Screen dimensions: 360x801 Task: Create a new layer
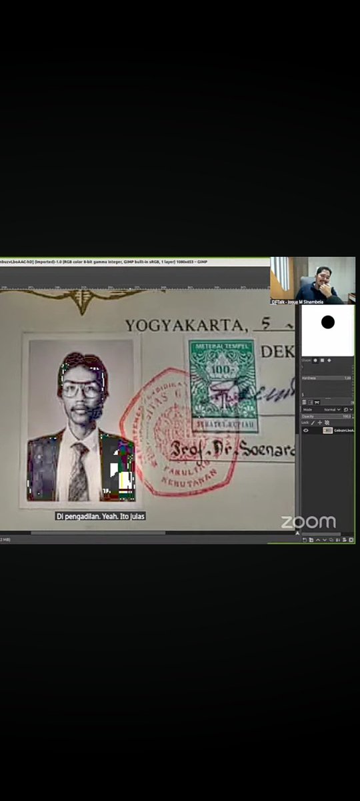pos(305,540)
